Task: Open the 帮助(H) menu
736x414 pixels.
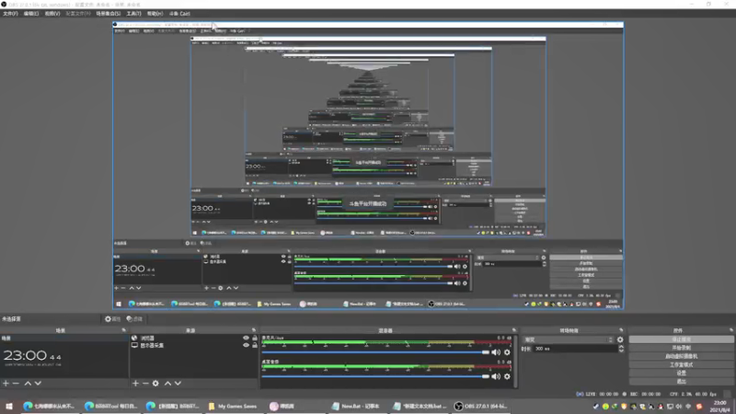Action: point(155,14)
